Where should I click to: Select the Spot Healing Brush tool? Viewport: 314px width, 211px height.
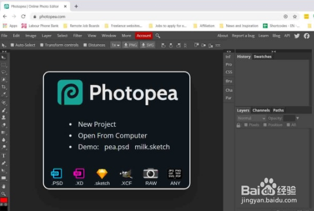coord(3,103)
